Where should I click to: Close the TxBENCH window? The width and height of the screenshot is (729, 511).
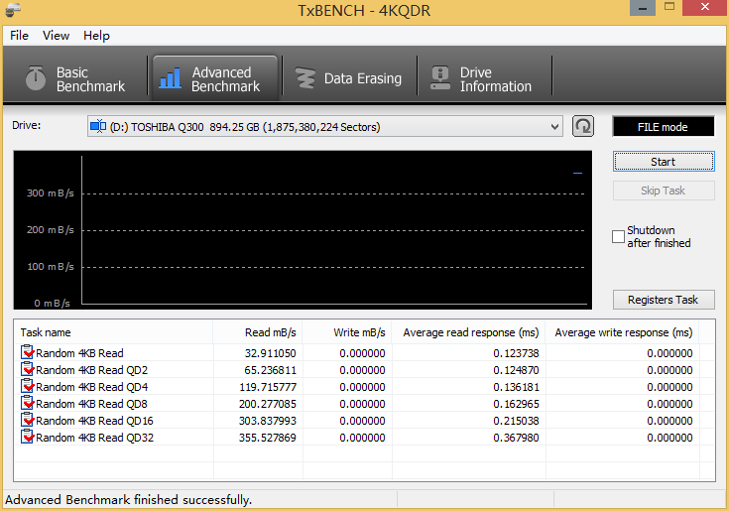click(705, 7)
